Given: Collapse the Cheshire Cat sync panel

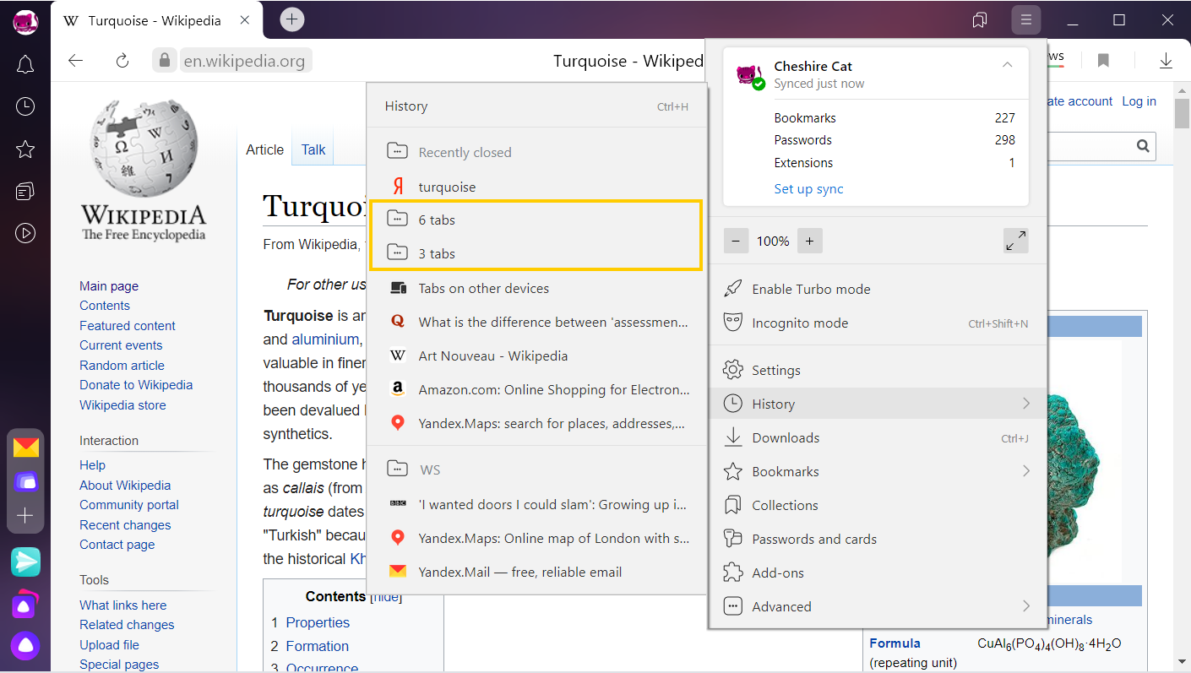Looking at the screenshot, I should click(1007, 65).
